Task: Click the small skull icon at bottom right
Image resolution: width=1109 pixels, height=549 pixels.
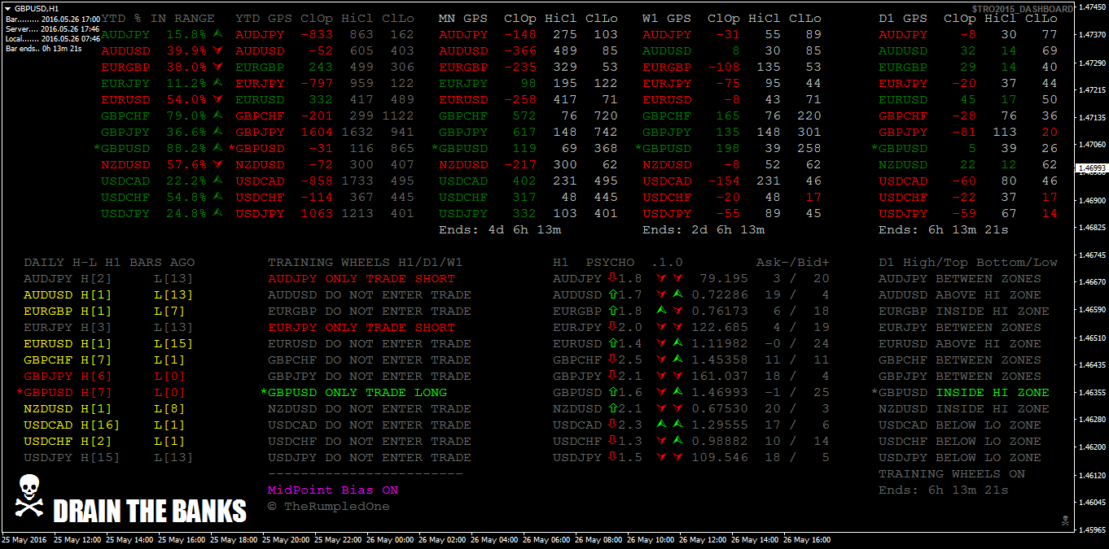Action: pyautogui.click(x=1064, y=519)
